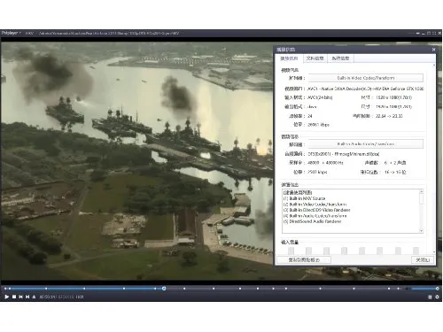Skip to the next file button

(x=27, y=297)
